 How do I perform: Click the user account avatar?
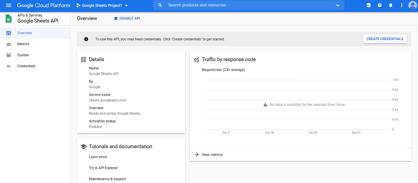[x=412, y=5]
